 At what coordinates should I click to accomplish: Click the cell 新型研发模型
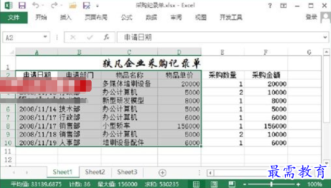tap(129, 101)
